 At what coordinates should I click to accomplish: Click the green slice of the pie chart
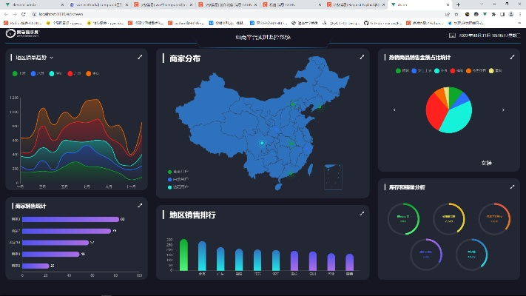[x=455, y=95]
